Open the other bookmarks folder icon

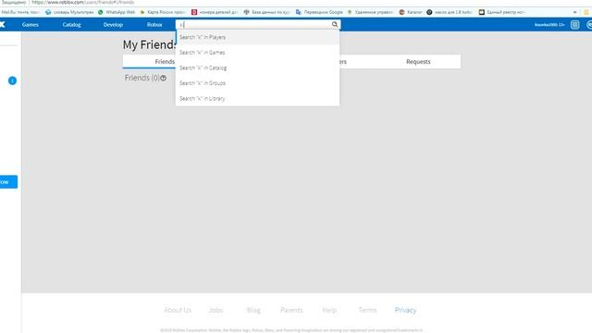[586, 12]
